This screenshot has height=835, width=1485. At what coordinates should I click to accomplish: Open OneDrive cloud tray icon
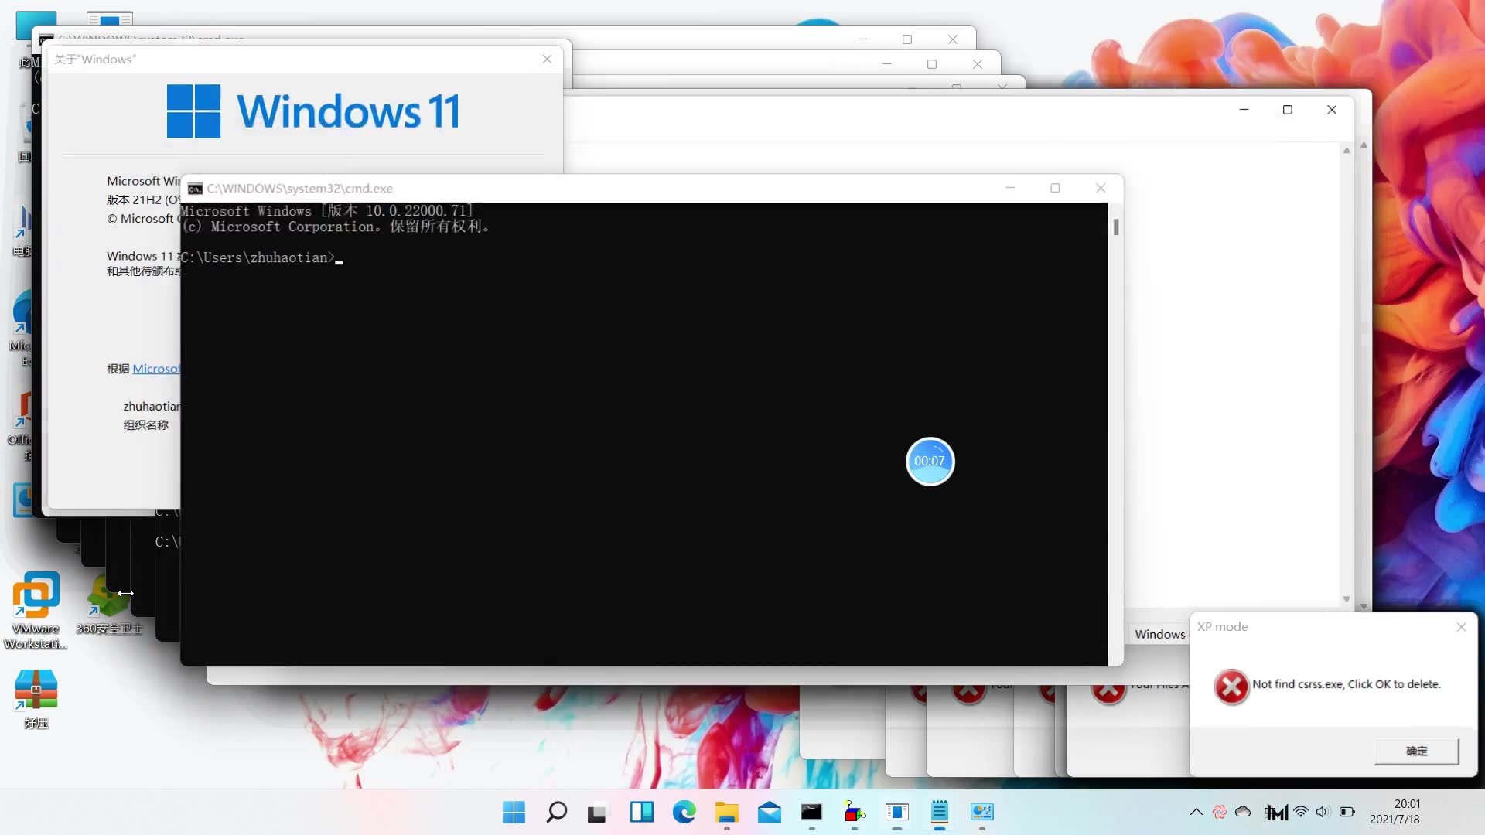(x=1243, y=812)
